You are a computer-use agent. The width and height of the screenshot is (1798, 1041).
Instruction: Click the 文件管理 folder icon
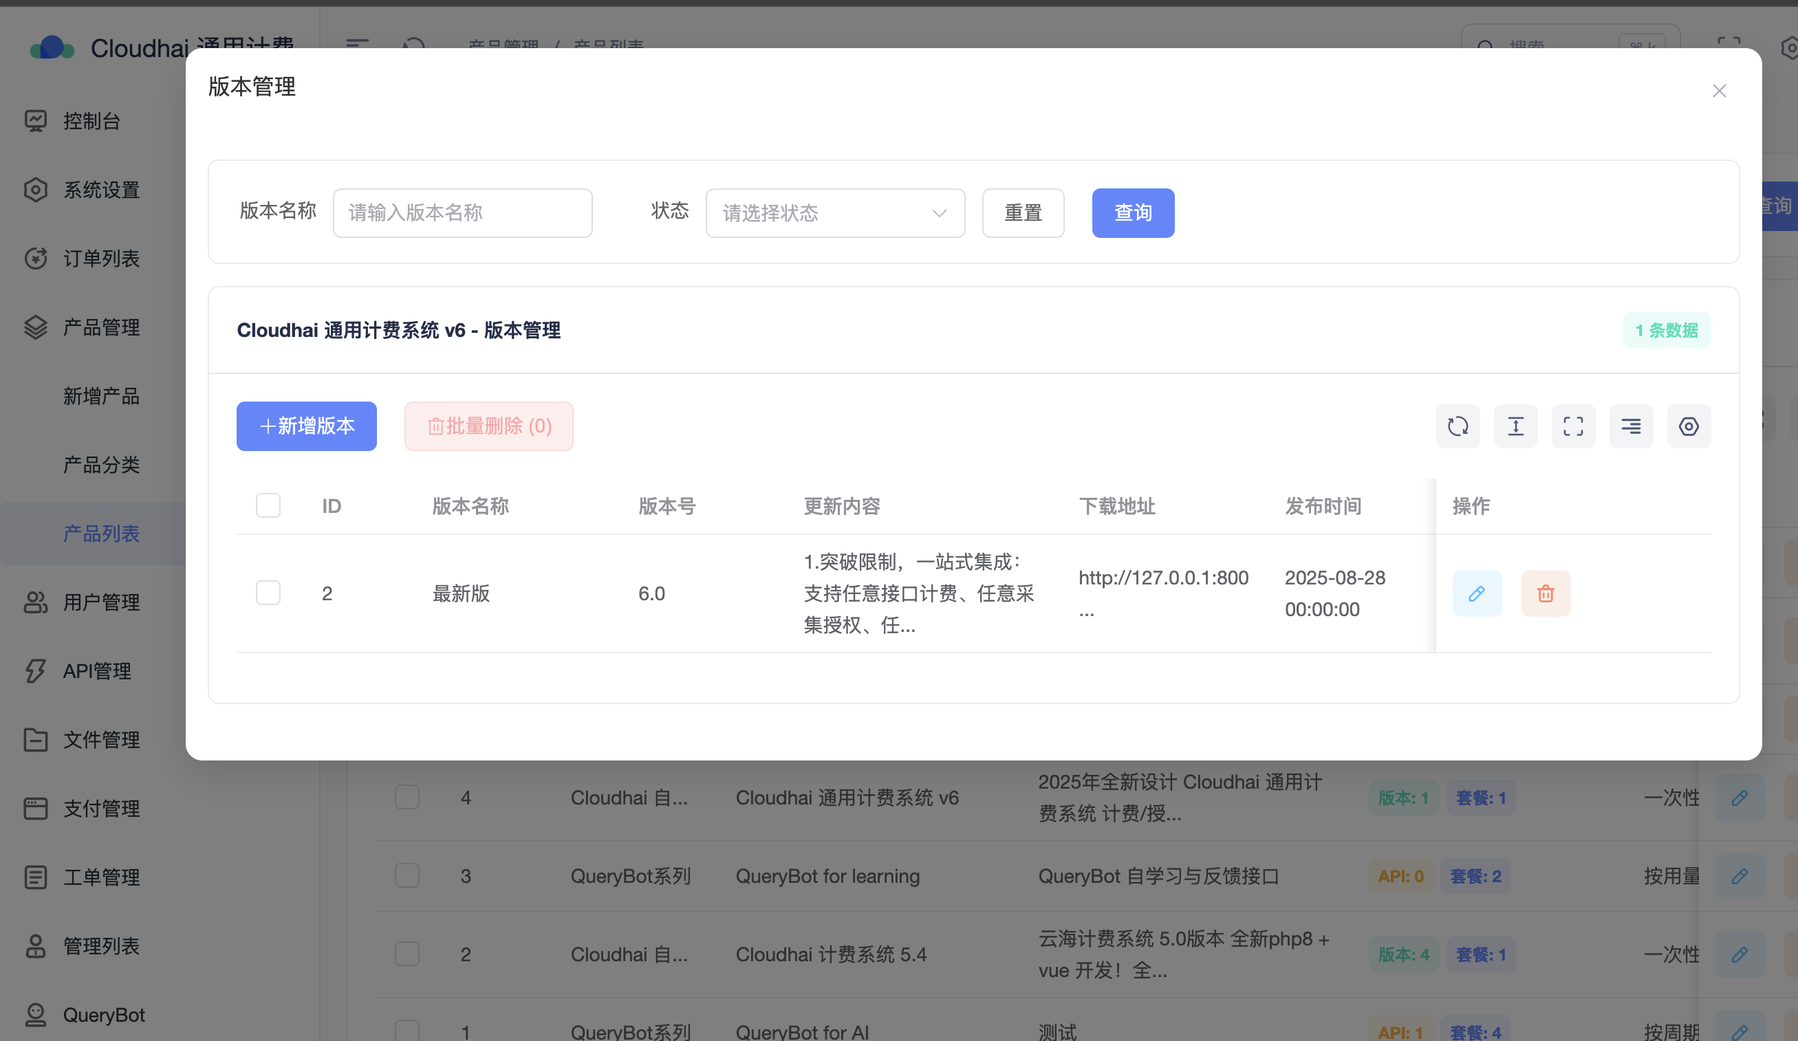(x=35, y=739)
